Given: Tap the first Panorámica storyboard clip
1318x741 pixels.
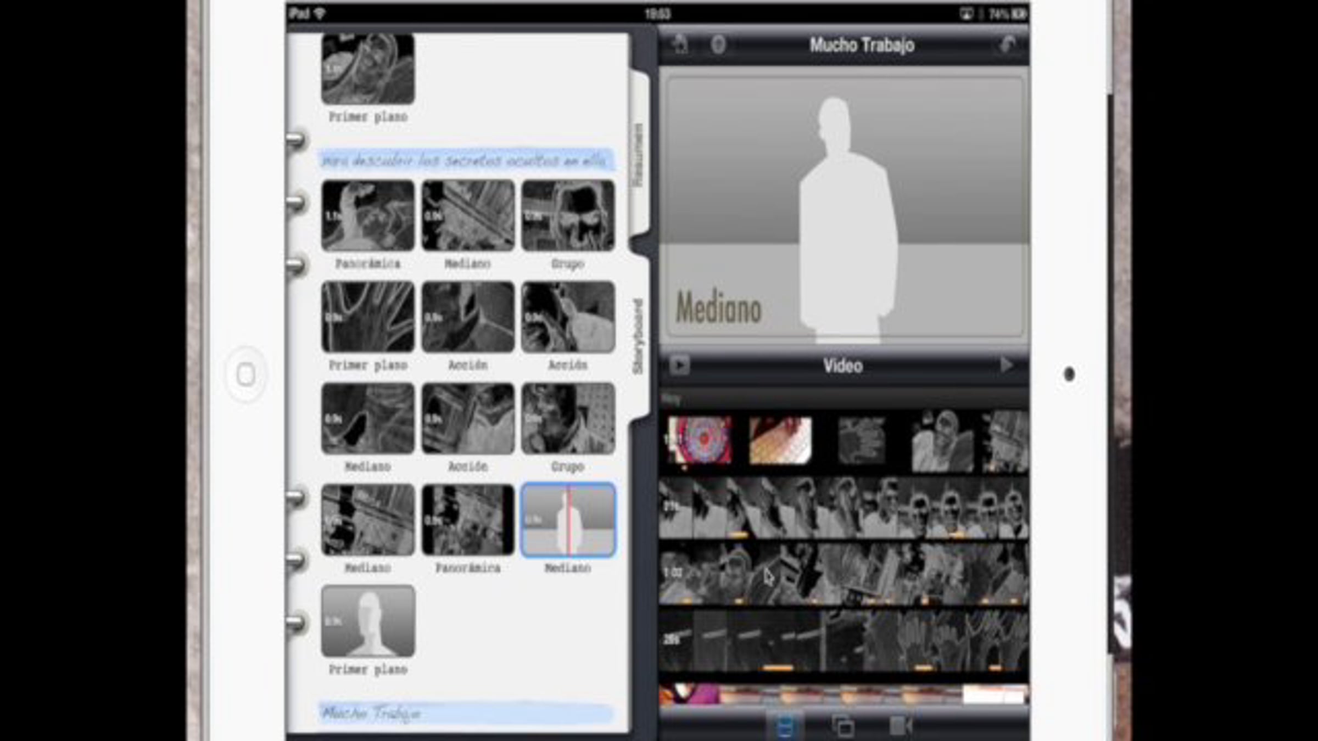Looking at the screenshot, I should (x=368, y=216).
